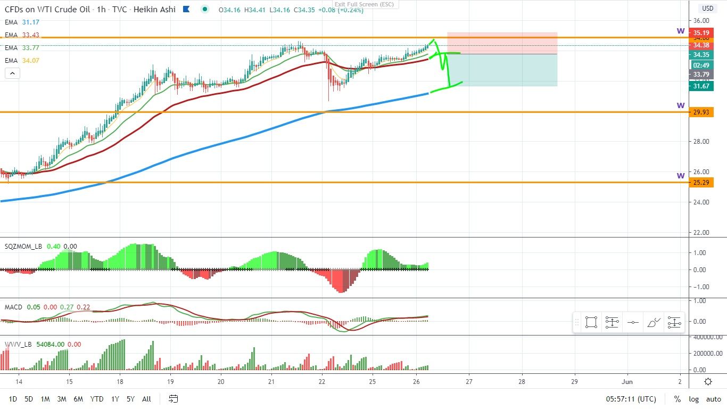727x409 pixels.
Task: Select the brush drawing tool in floating toolbar
Action: pyautogui.click(x=654, y=322)
